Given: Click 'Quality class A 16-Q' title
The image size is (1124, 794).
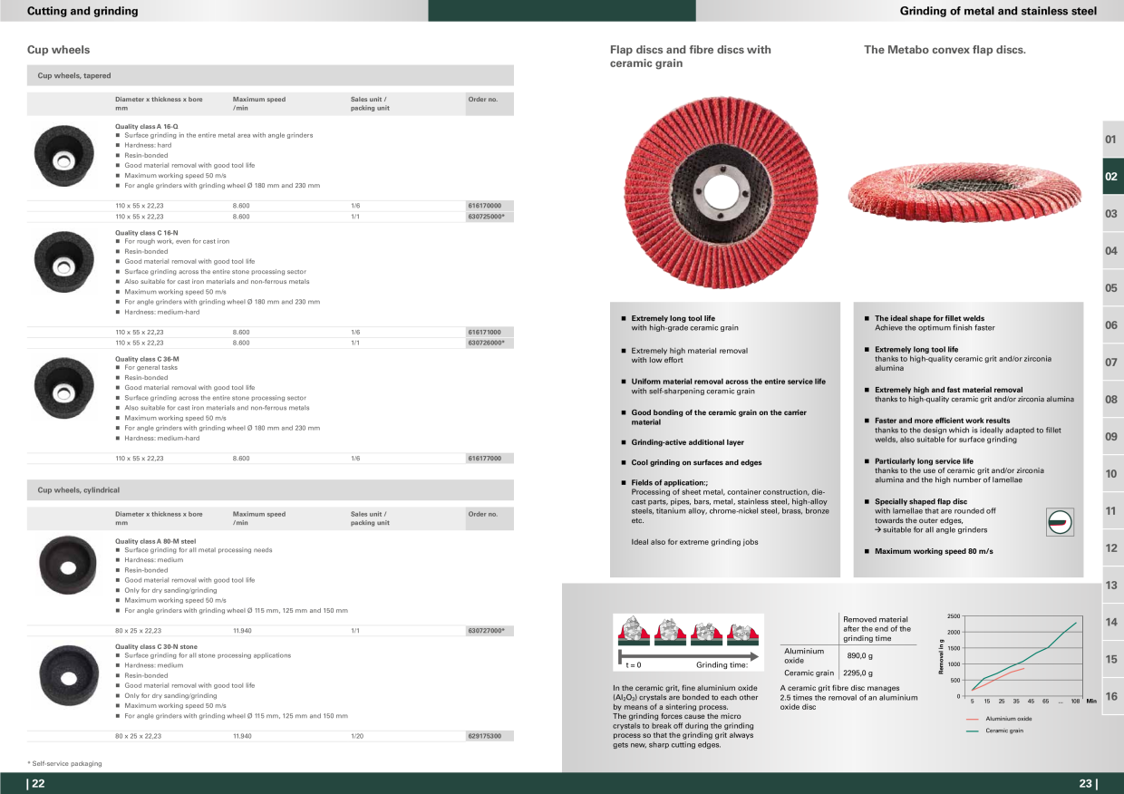Looking at the screenshot, I should click(x=147, y=125).
